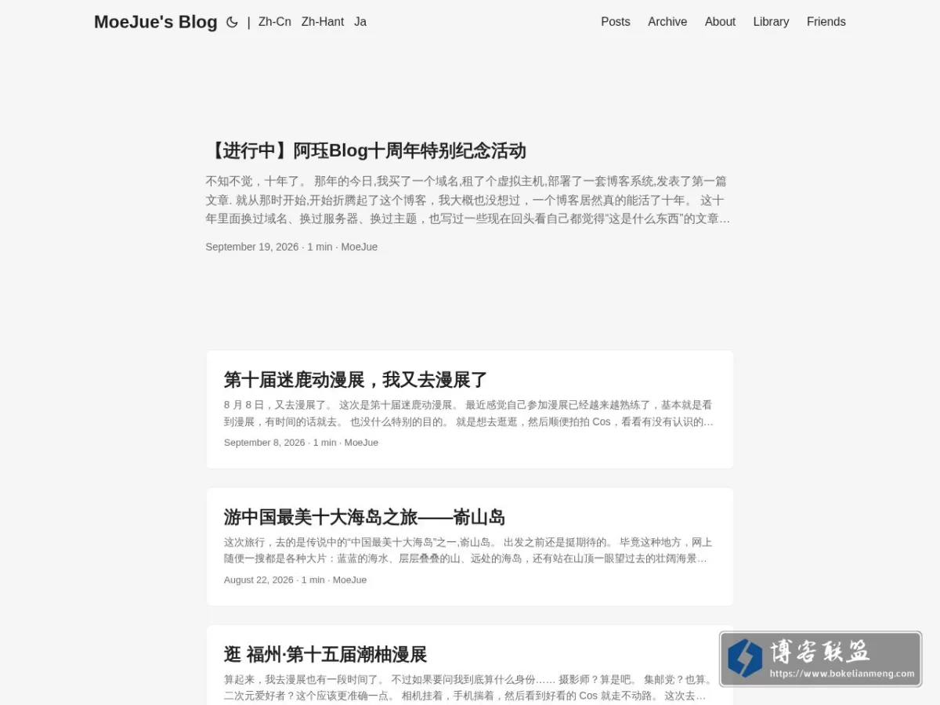Switch language to Ja
This screenshot has height=705, width=940.
pyautogui.click(x=360, y=22)
